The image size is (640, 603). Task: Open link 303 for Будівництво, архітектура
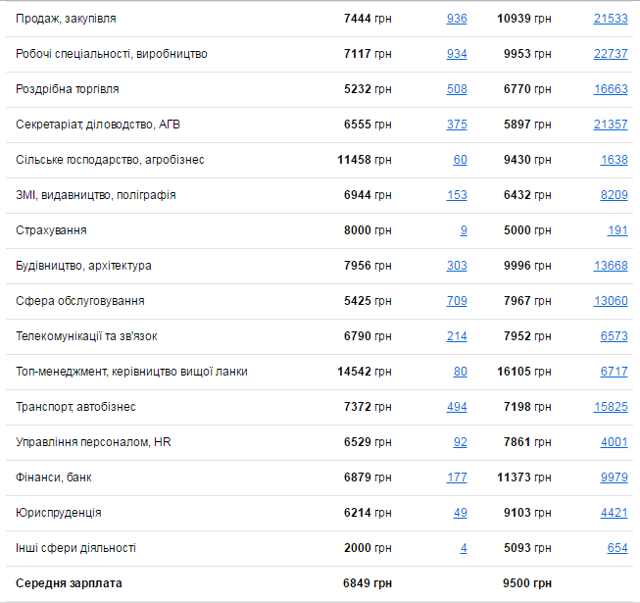457,266
